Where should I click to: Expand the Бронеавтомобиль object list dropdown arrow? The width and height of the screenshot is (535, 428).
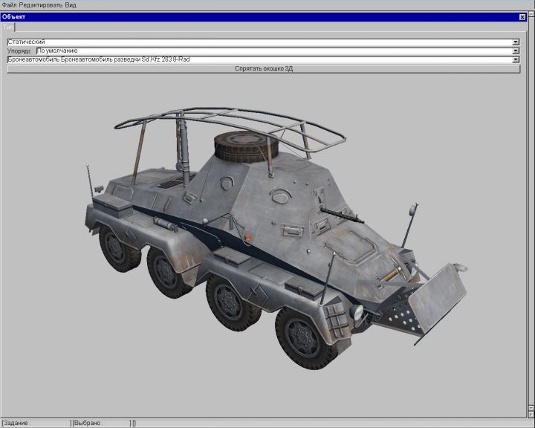pos(516,59)
